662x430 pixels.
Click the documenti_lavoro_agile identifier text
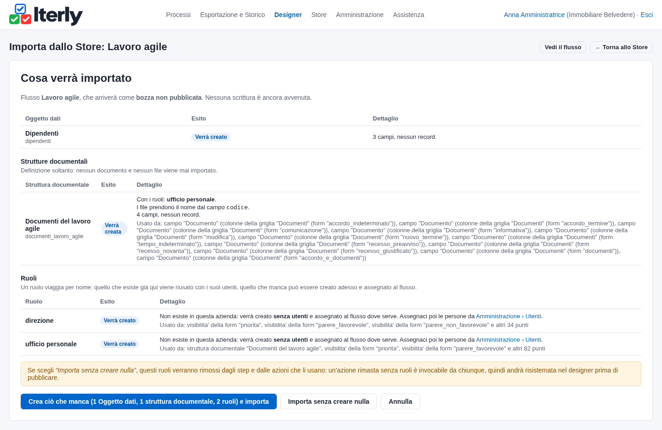click(x=54, y=236)
